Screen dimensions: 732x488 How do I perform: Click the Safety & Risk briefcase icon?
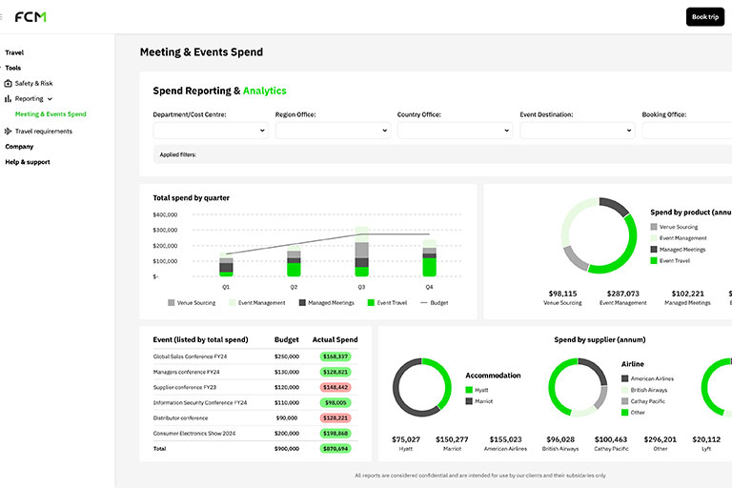pyautogui.click(x=8, y=83)
